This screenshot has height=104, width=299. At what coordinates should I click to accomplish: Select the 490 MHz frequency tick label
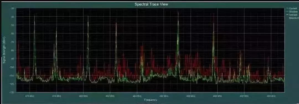click(217, 96)
